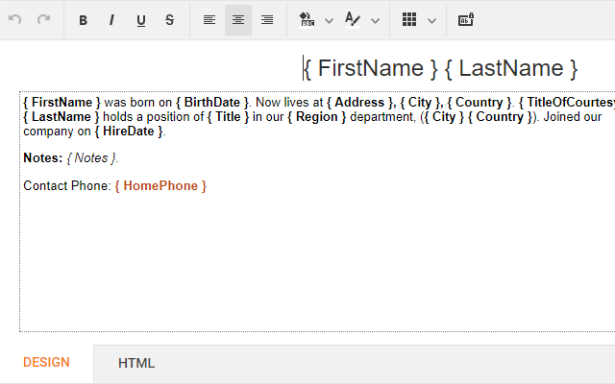This screenshot has width=615, height=384.
Task: Align text to the left
Action: (x=209, y=20)
